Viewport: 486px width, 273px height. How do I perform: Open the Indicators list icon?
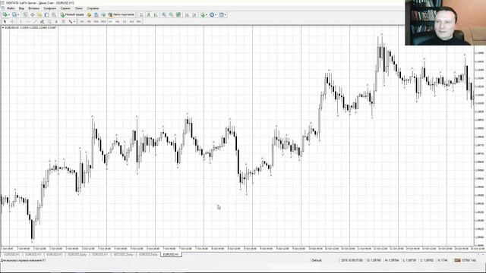(x=203, y=14)
